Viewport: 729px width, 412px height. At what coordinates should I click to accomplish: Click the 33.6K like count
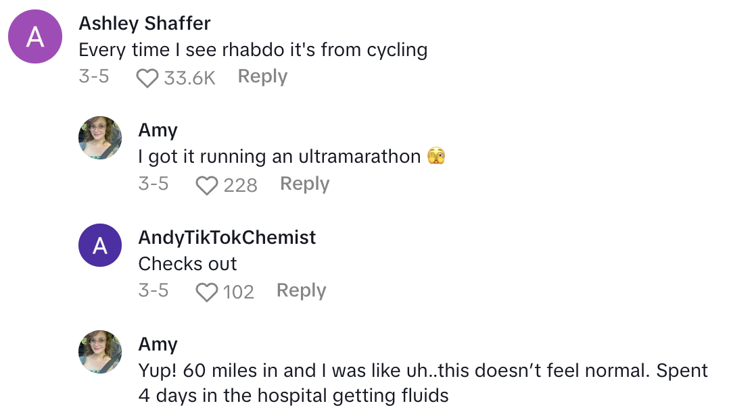pyautogui.click(x=189, y=78)
